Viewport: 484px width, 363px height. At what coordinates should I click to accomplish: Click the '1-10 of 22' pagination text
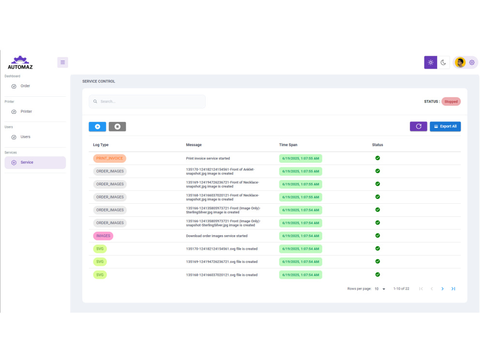[x=401, y=289]
